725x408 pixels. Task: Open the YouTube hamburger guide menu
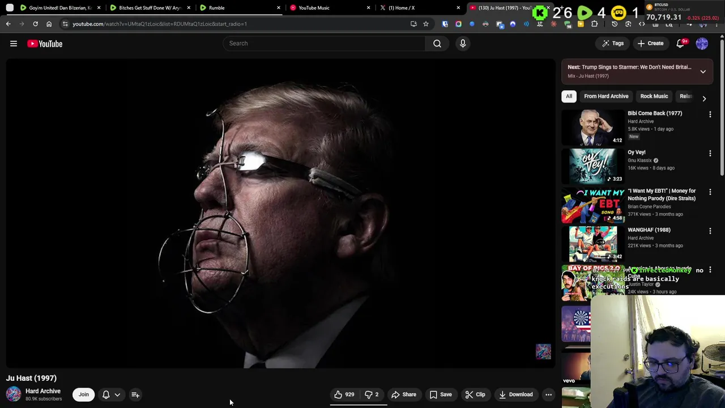[x=14, y=44]
